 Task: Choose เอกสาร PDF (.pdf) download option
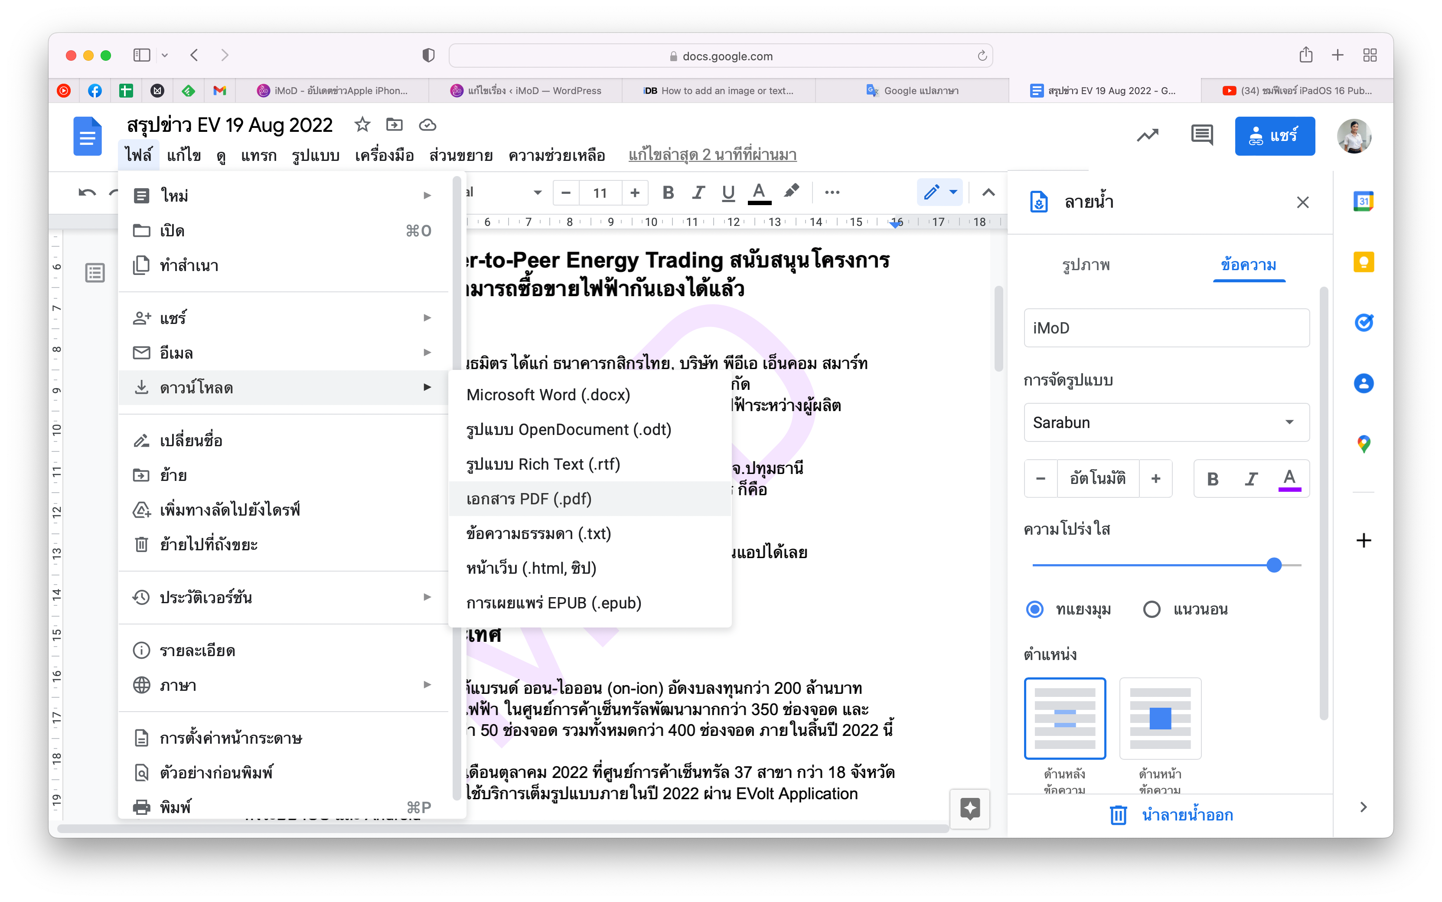[x=529, y=499]
